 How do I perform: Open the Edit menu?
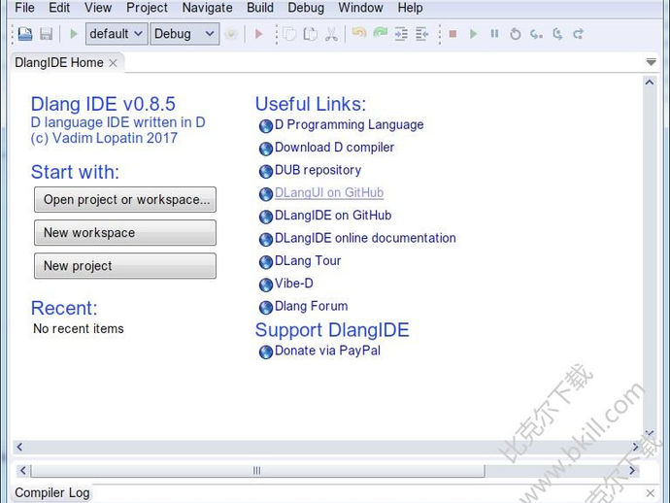coord(59,8)
